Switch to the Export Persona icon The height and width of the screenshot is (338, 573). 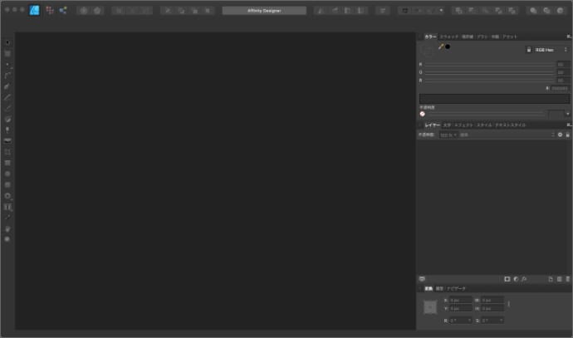tap(62, 10)
